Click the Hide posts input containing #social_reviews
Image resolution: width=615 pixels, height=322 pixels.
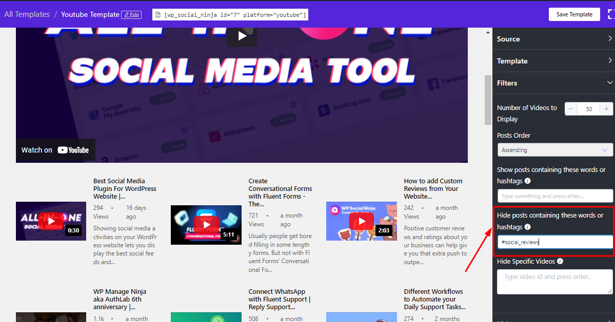tap(554, 242)
